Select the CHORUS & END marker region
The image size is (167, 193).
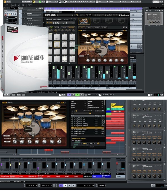pyautogui.click(x=118, y=112)
